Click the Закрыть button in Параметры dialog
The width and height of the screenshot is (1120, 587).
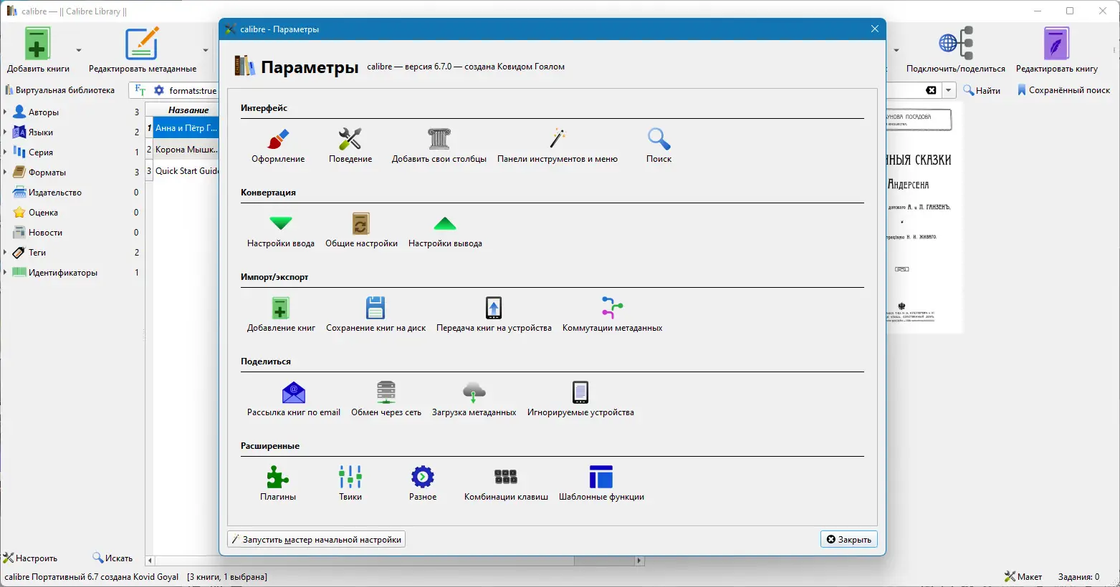click(849, 539)
